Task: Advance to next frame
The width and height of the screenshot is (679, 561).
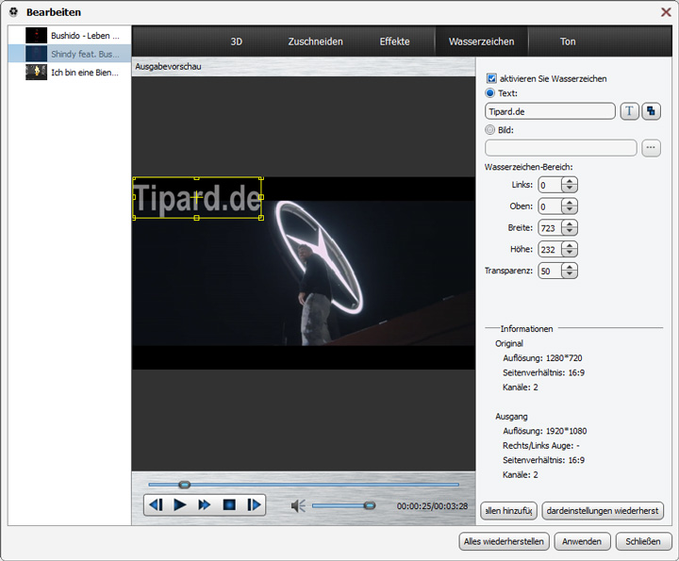Action: click(x=254, y=504)
